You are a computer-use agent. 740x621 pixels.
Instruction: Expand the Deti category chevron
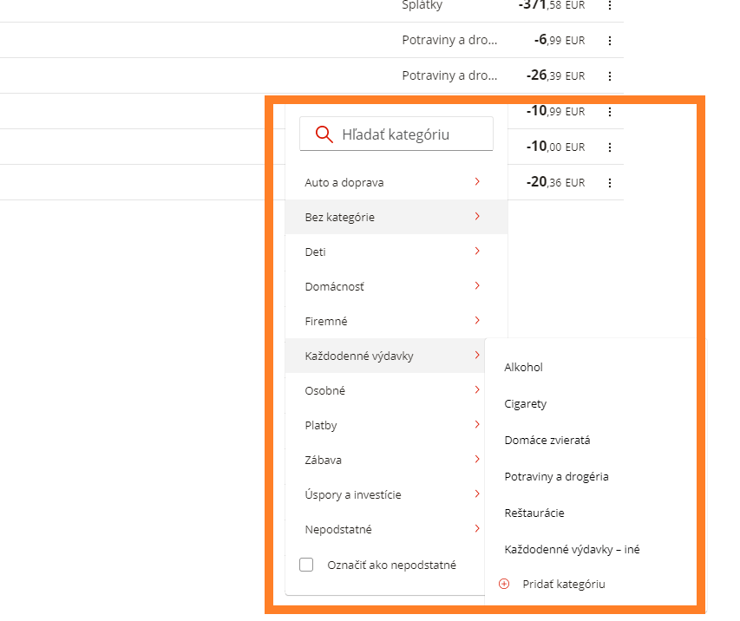click(x=477, y=251)
